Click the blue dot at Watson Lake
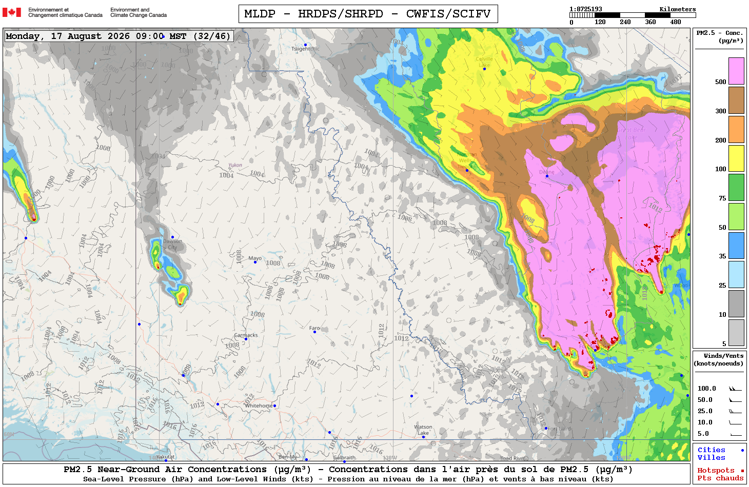Screen dimensions: 749x487 coord(423,437)
